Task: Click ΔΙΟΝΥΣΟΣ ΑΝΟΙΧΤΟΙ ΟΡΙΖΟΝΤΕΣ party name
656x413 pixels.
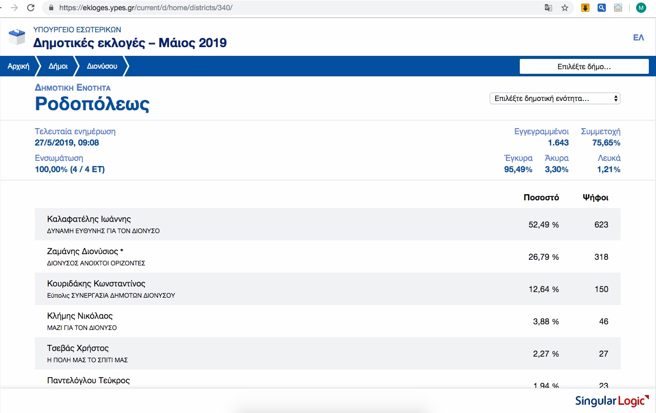Action: 96,263
